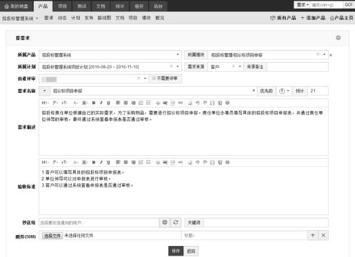Refresh the 抄送给 user list
The width and height of the screenshot is (355, 257).
point(176,223)
